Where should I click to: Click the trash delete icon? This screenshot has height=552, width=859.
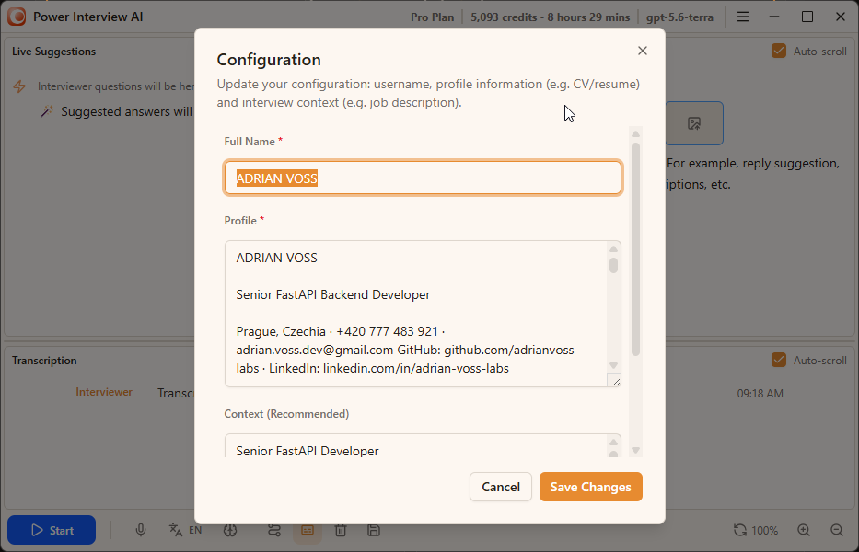(341, 530)
